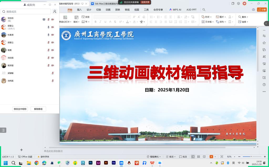269x167 pixels.
Task: Click the search magnifier in ribbon tabs
Action: 204,10
